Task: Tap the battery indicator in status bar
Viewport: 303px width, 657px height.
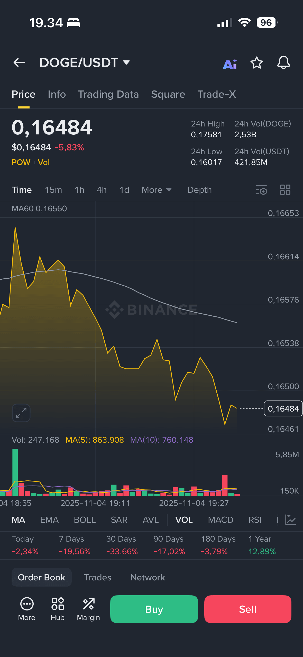Action: 267,23
